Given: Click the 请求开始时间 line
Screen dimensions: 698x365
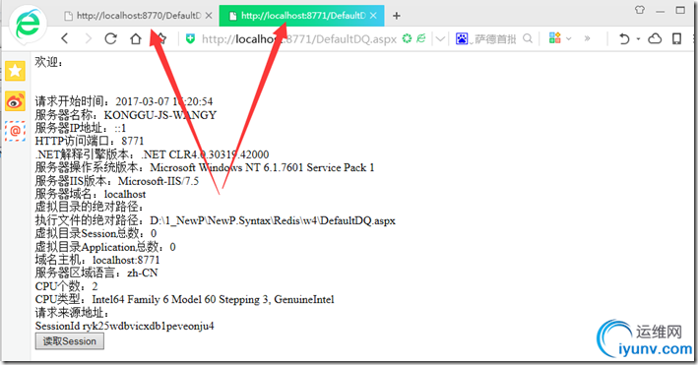Looking at the screenshot, I should [x=124, y=101].
